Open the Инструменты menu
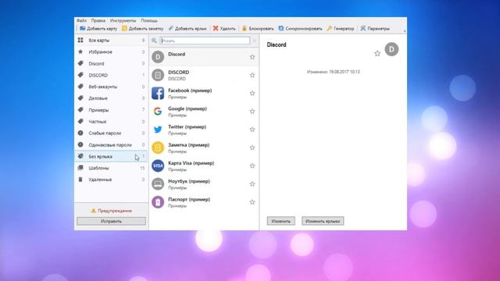This screenshot has width=500, height=281. click(123, 20)
